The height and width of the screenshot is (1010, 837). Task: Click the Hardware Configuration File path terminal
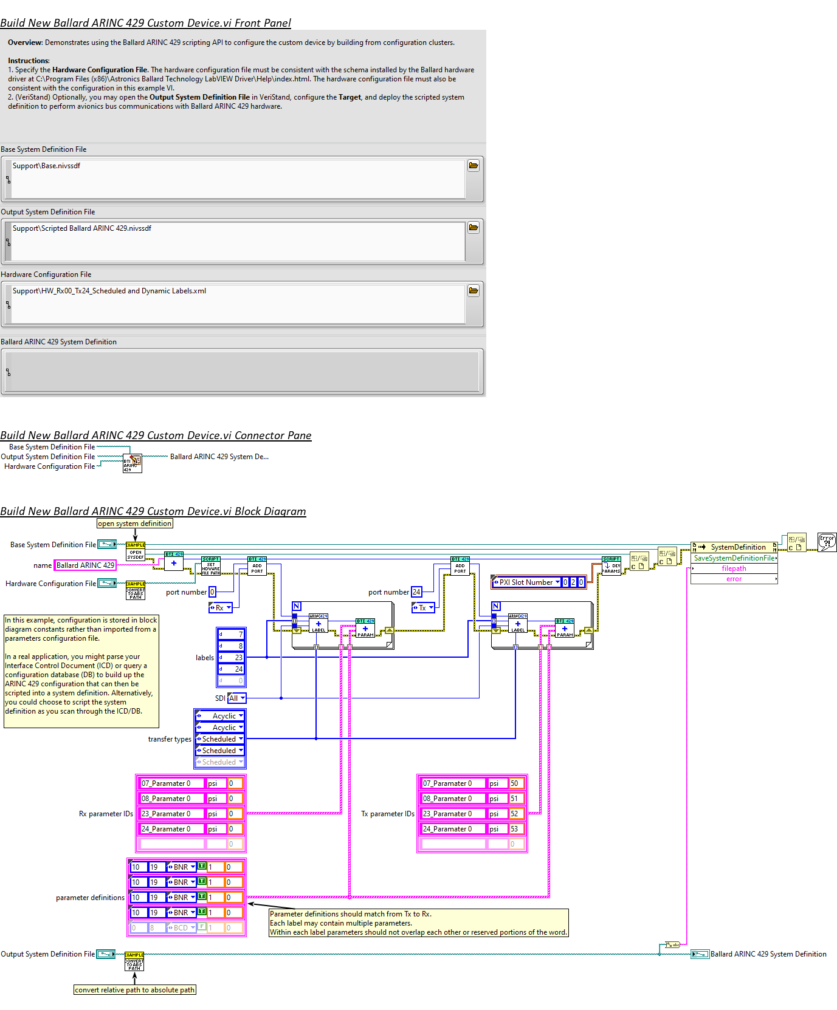click(107, 583)
